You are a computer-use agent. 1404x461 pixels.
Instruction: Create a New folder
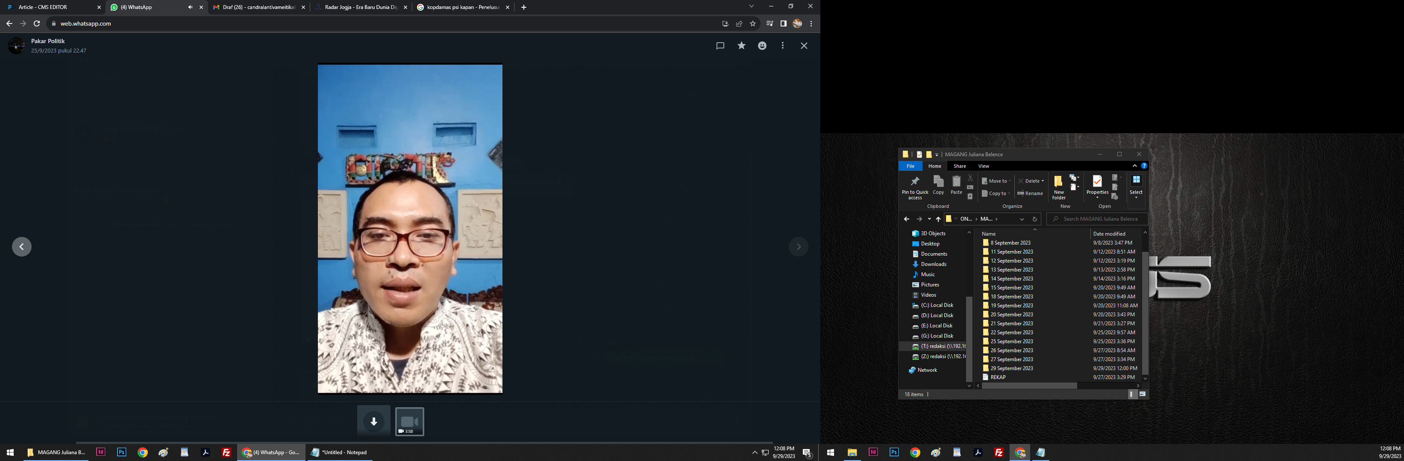coord(1058,188)
